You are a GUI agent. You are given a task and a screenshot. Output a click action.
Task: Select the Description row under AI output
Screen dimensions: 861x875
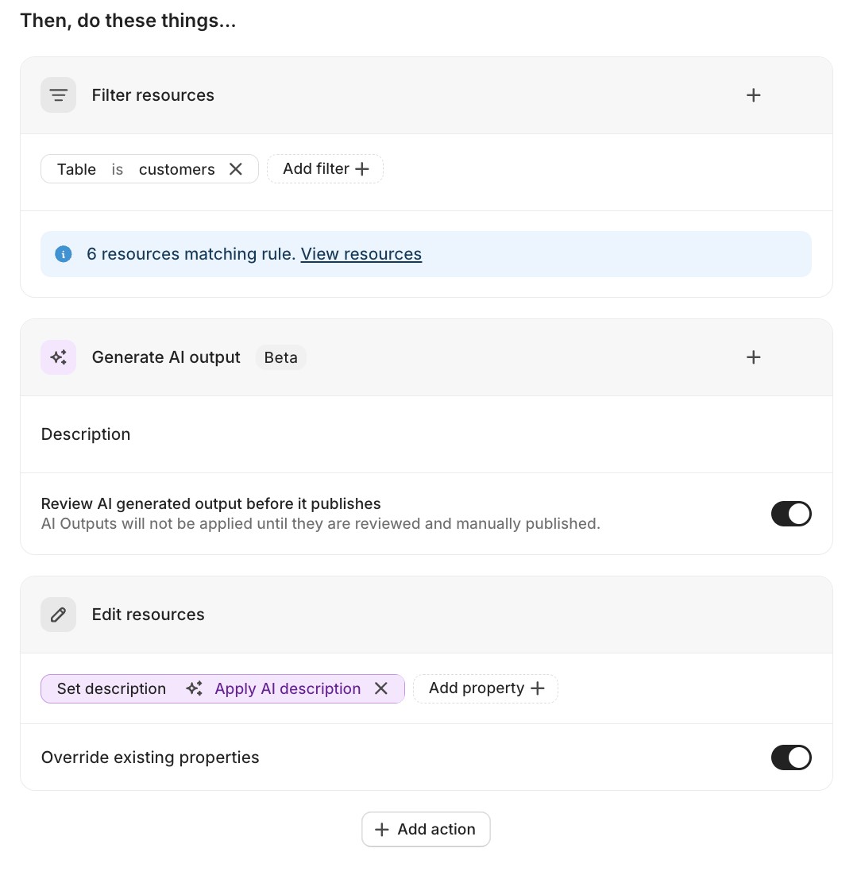(86, 434)
